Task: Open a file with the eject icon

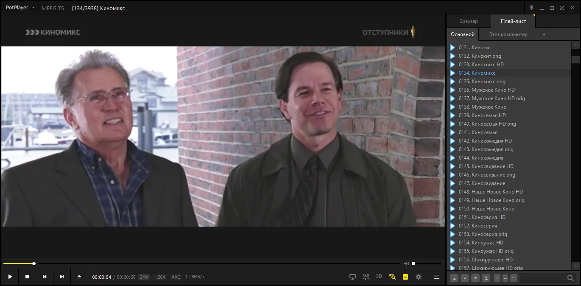Action: click(79, 277)
